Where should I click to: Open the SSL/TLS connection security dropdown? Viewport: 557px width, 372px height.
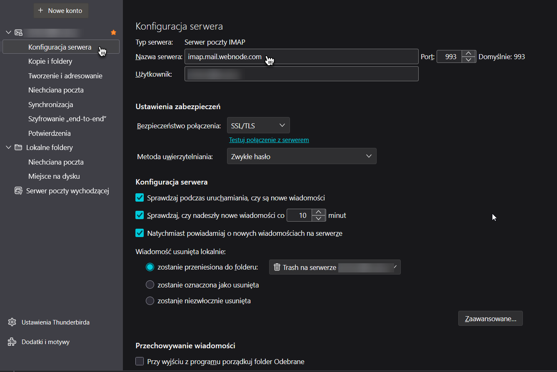pos(258,125)
